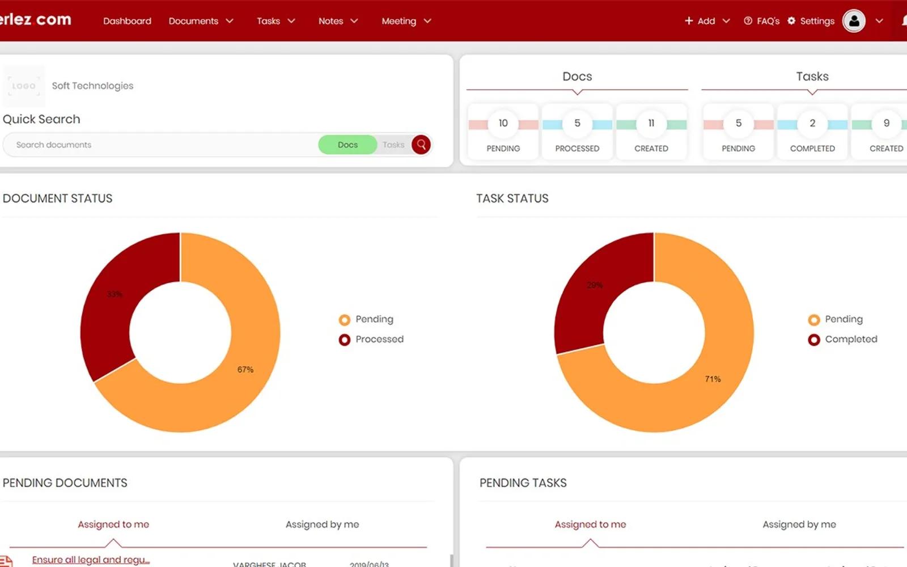Select Assigned by me under Pending Documents
This screenshot has width=907, height=567.
322,524
